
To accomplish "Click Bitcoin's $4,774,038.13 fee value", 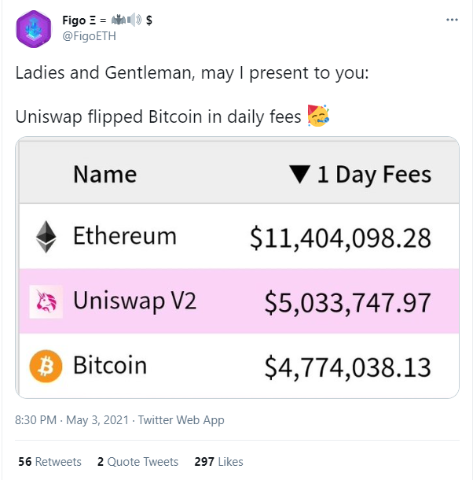I will [347, 367].
